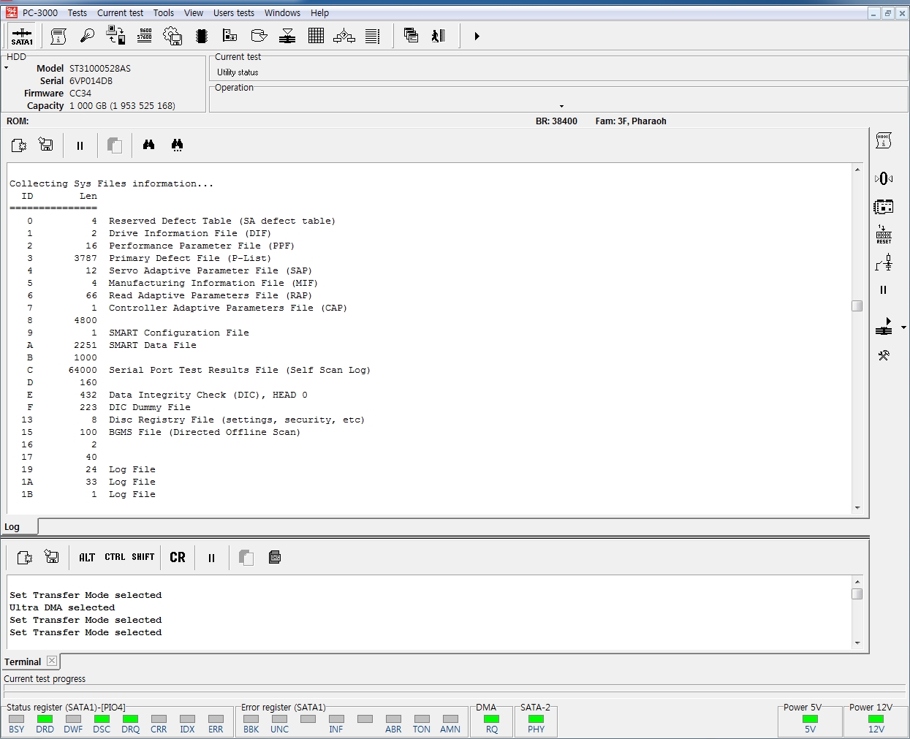The width and height of the screenshot is (910, 739).
Task: Click the terminal settings gear-page icon
Action: click(24, 558)
